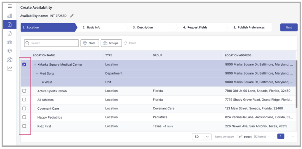The image size is (302, 149).
Task: Uncheck the Marks Square Medical Center checkbox
Action: (x=24, y=65)
